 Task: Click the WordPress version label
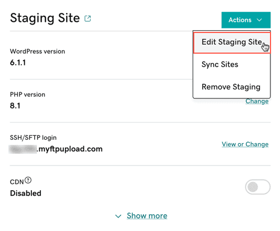pos(38,51)
